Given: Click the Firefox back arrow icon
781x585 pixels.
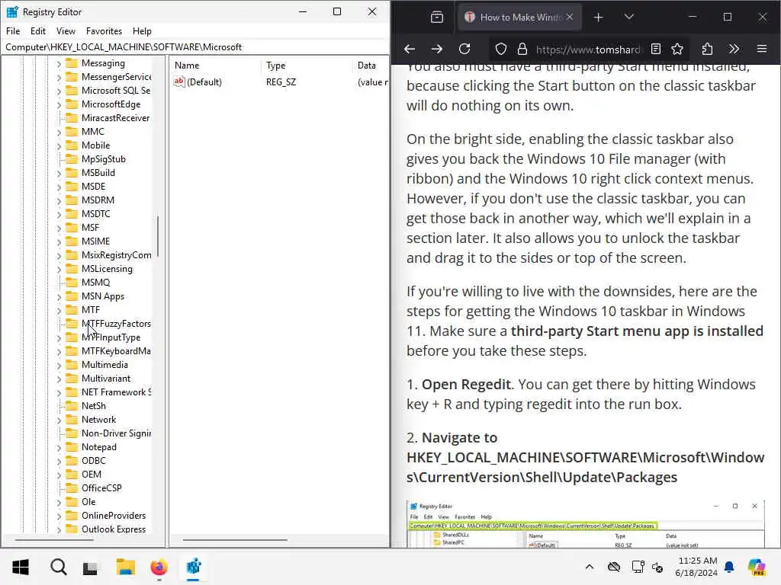Looking at the screenshot, I should (x=410, y=49).
